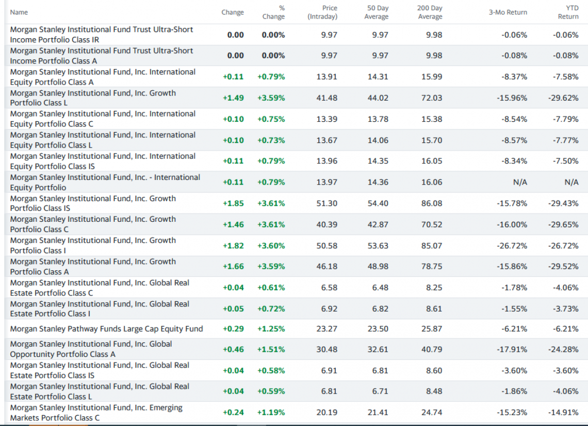Sort by 3-Mo Return column header
This screenshot has width=588, height=426.
(x=508, y=12)
